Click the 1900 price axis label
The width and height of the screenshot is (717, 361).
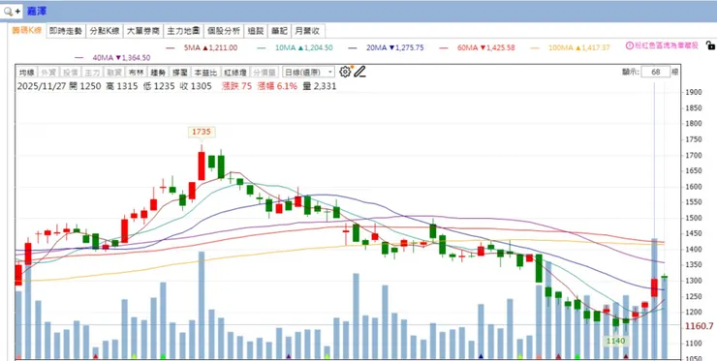[x=694, y=92]
